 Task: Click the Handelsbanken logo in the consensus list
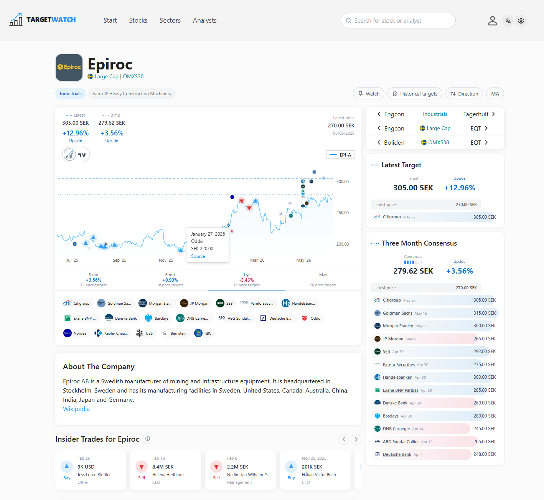click(x=378, y=377)
